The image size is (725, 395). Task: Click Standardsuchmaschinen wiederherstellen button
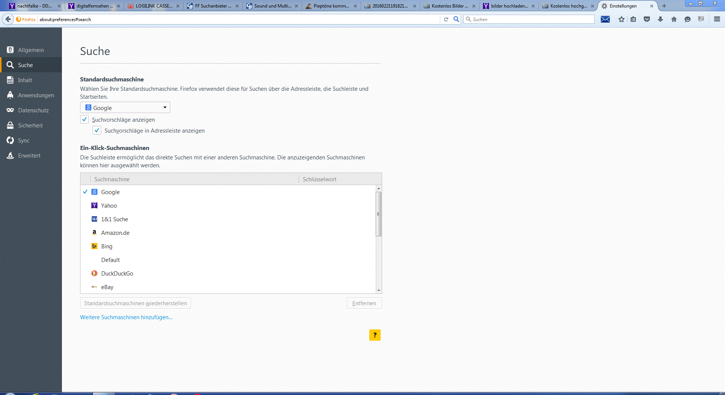tap(136, 303)
